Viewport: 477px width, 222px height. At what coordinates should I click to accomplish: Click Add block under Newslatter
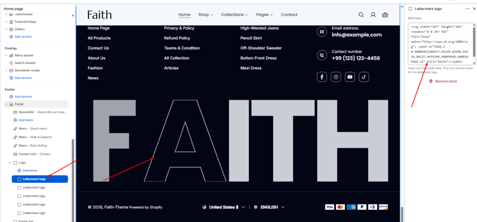click(x=23, y=120)
